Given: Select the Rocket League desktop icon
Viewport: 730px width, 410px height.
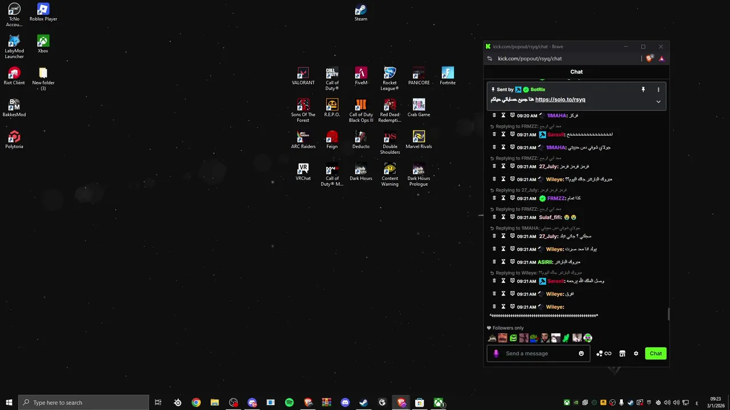Looking at the screenshot, I should 390,79.
